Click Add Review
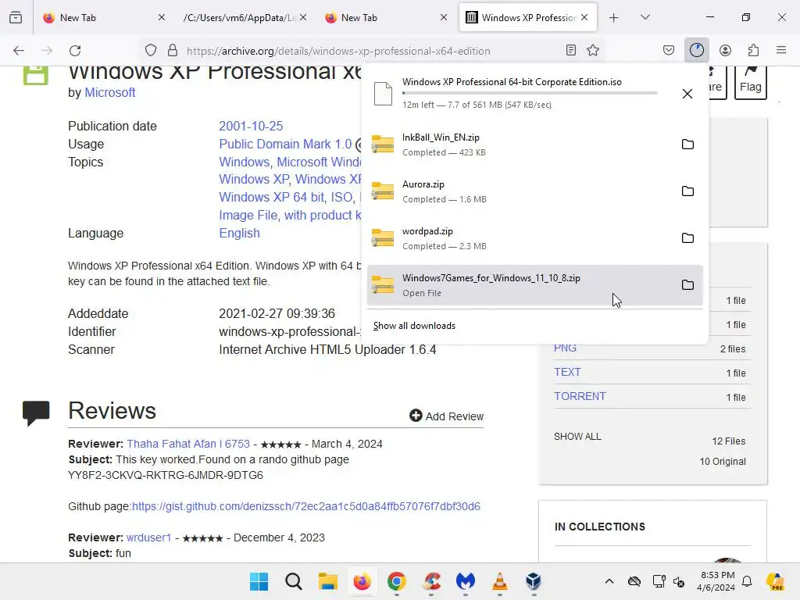Image resolution: width=800 pixels, height=600 pixels. click(446, 416)
